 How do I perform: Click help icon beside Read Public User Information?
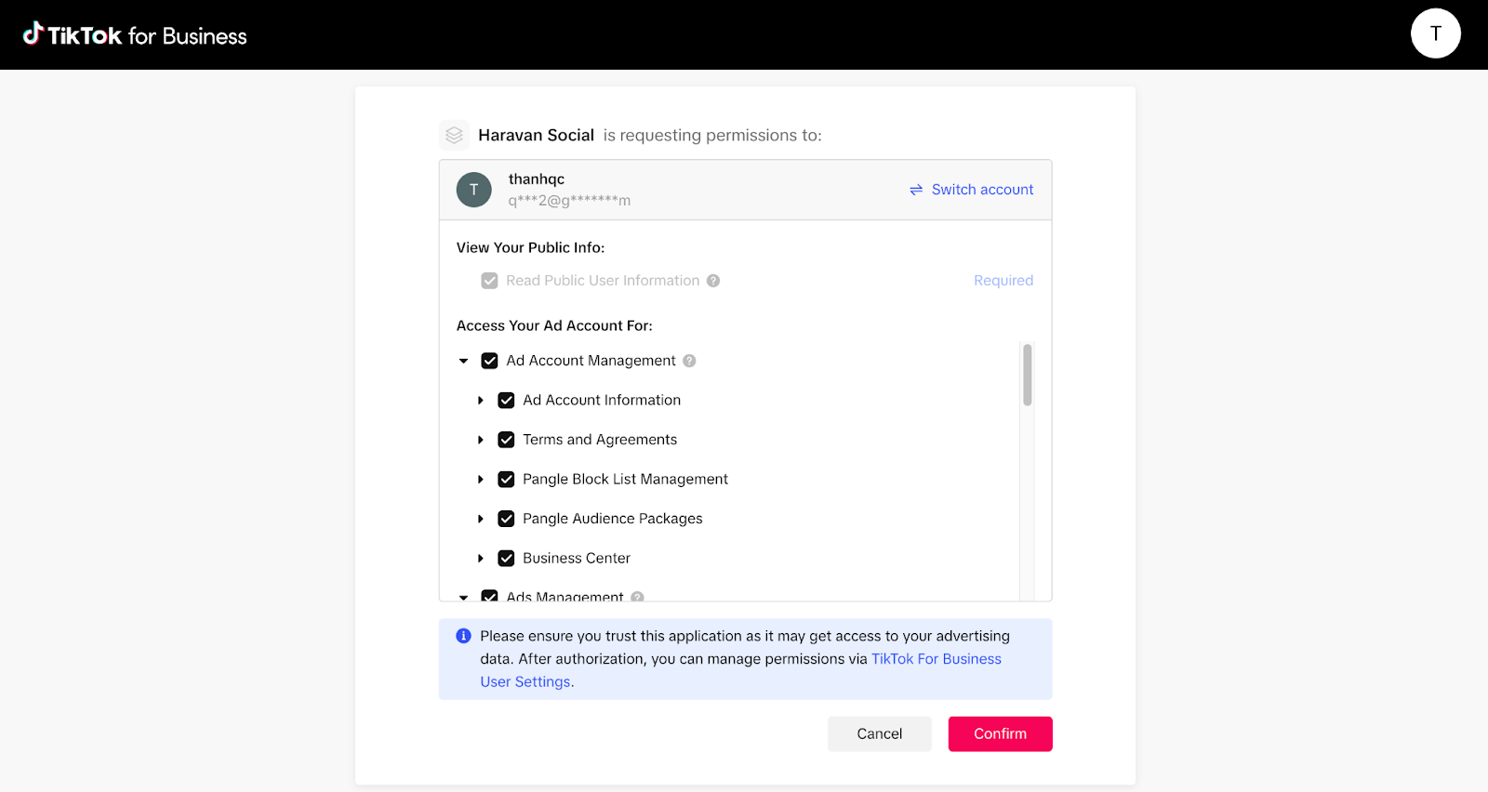(713, 281)
